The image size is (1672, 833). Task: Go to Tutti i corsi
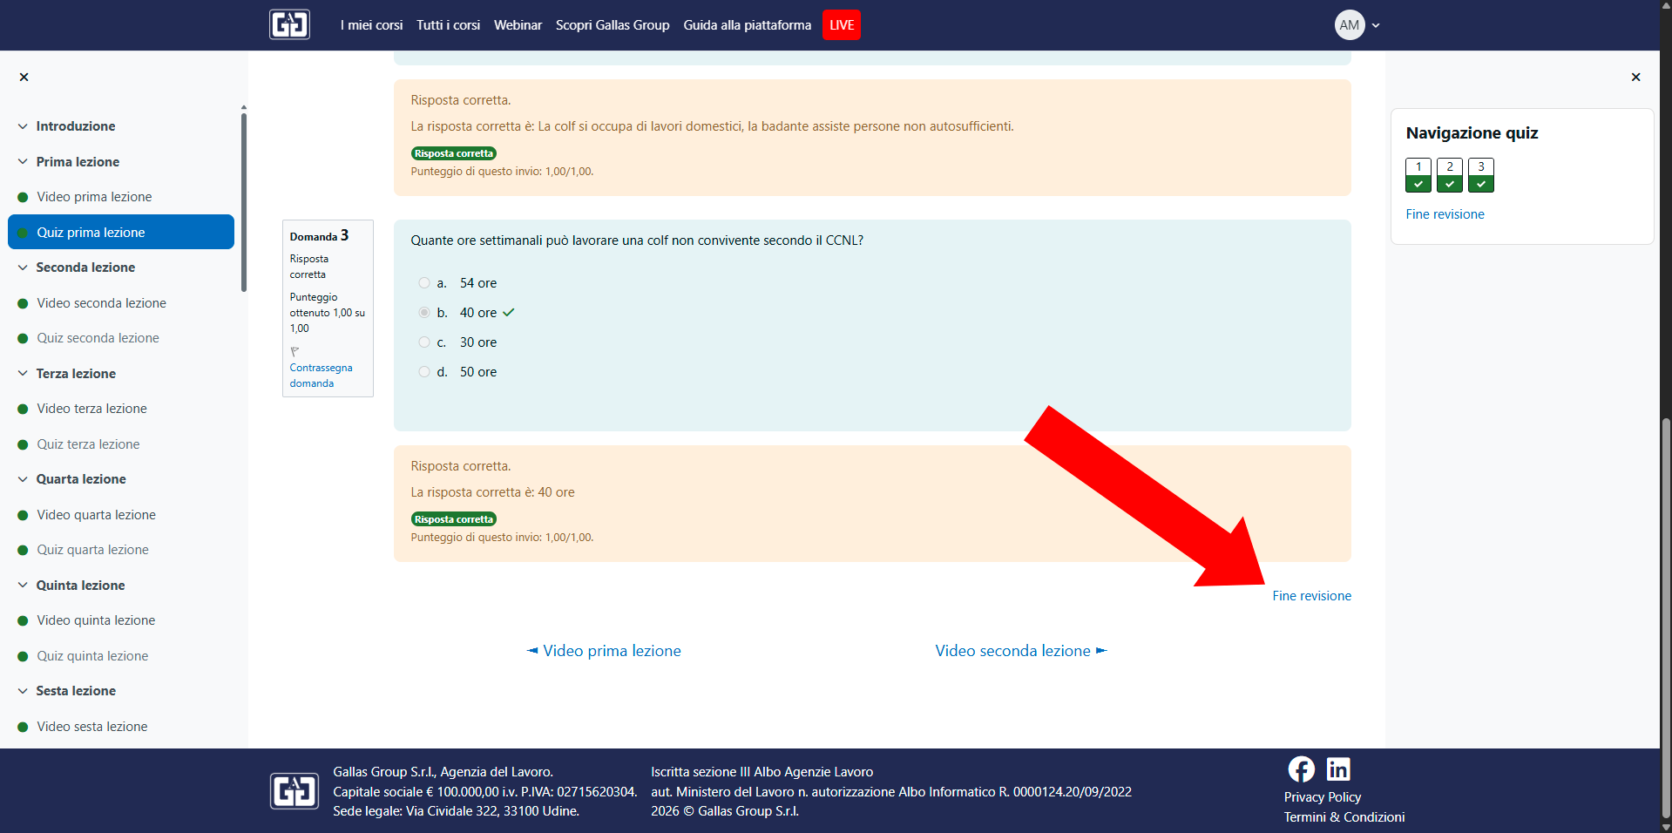coord(448,25)
